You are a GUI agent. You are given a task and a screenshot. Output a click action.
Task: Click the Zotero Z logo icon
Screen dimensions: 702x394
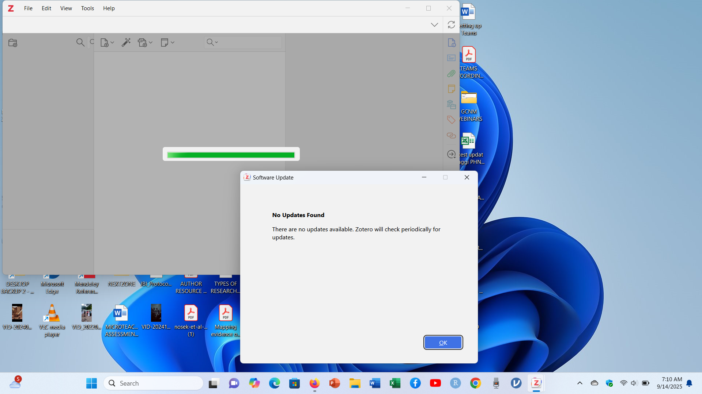click(x=11, y=8)
